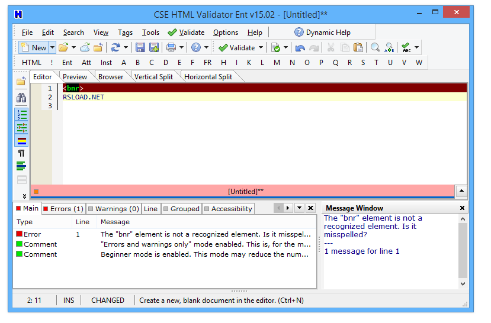Image resolution: width=491 pixels, height=323 pixels.
Task: Click the HTML tag inserter button
Action: coord(31,63)
